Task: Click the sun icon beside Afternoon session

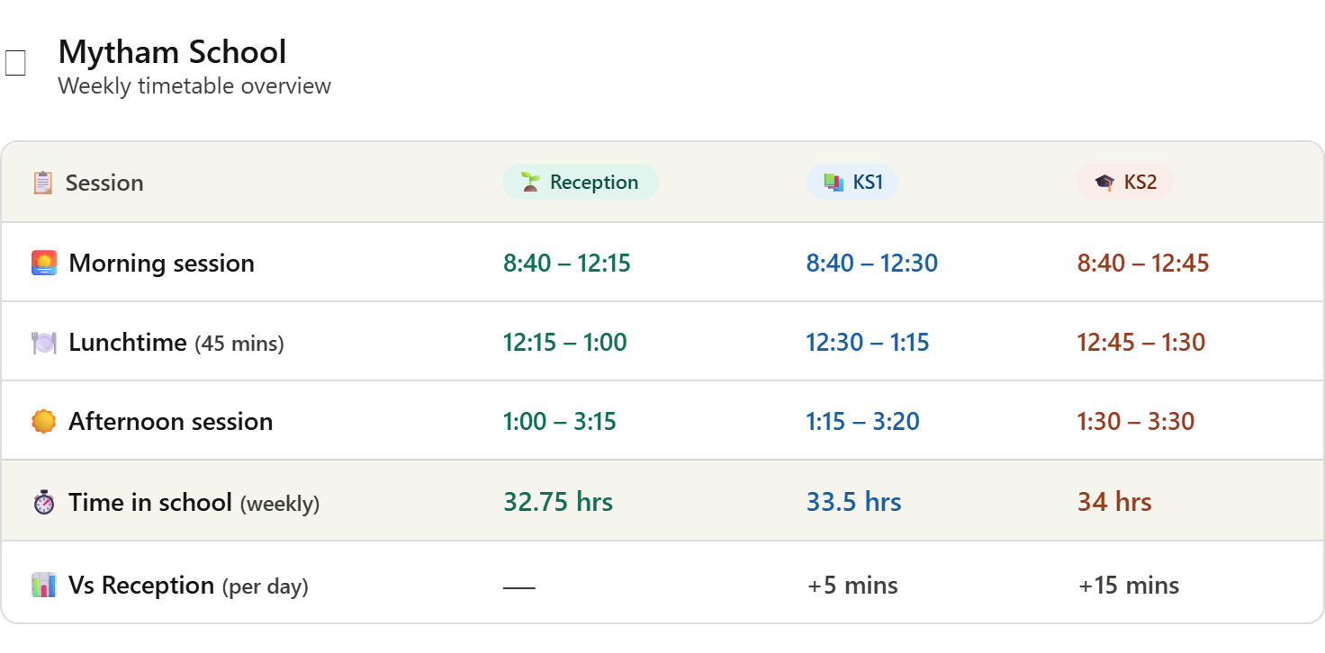Action: (x=44, y=421)
